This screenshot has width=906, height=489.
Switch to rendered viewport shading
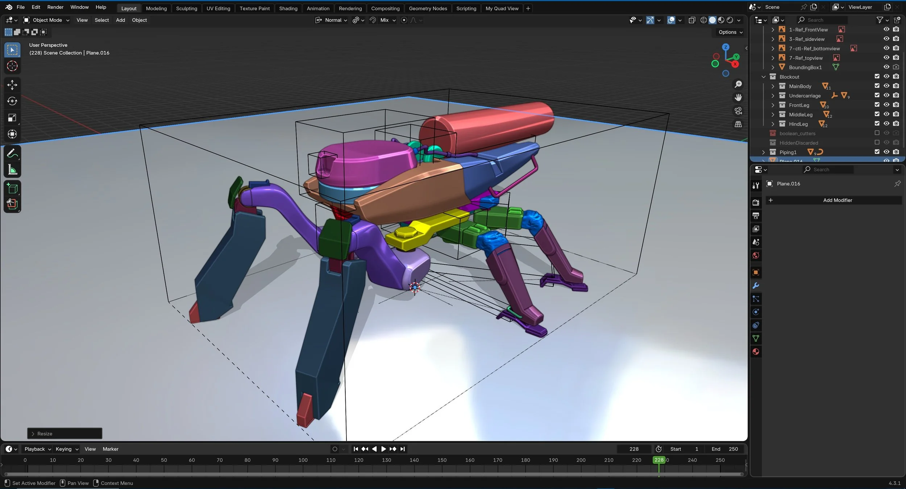click(730, 20)
